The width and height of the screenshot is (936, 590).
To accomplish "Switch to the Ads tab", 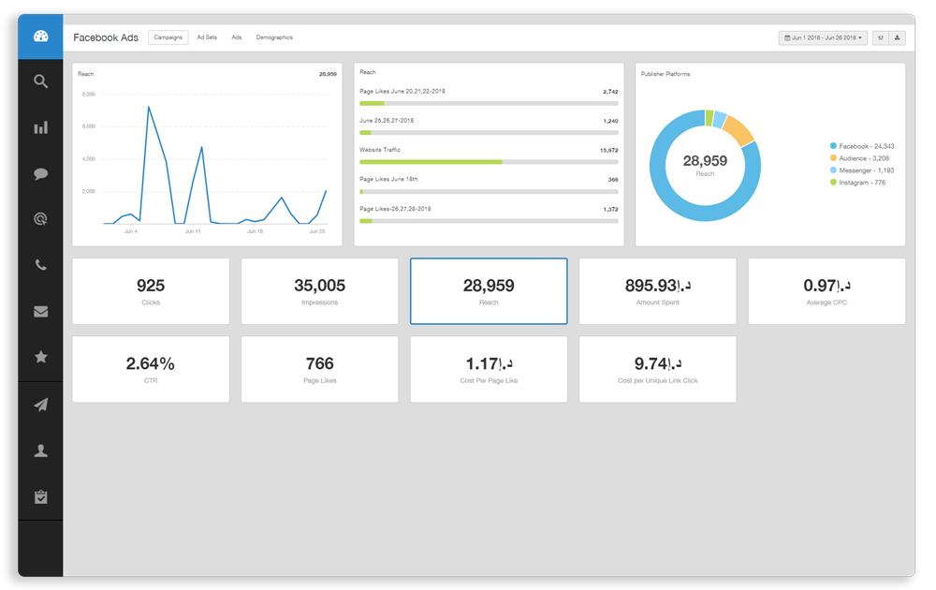I will tap(237, 37).
